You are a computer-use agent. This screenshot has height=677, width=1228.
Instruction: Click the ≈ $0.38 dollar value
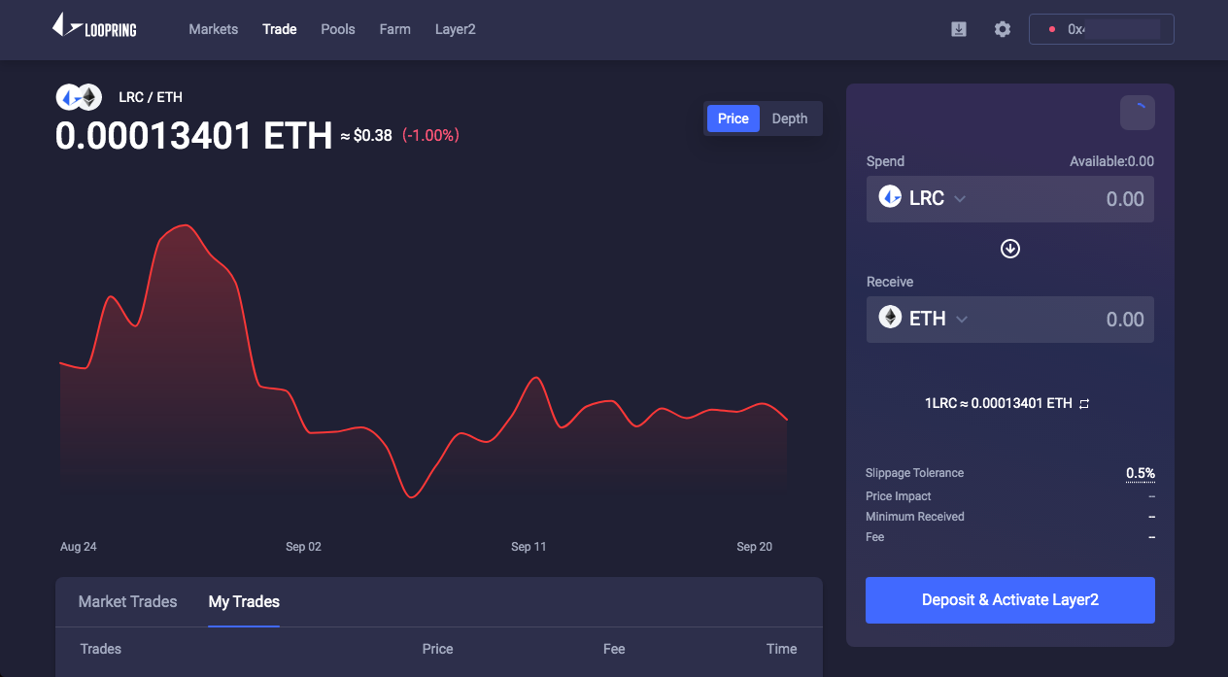[x=366, y=136]
